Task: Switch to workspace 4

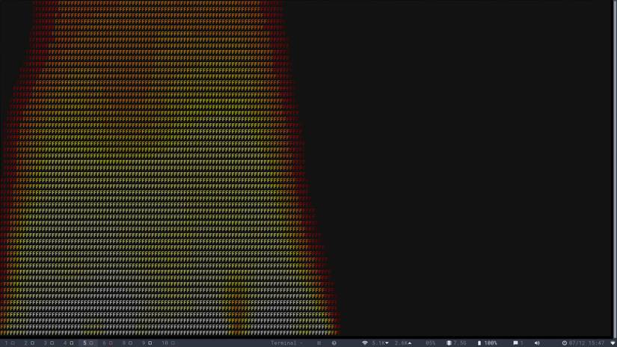Action: pyautogui.click(x=69, y=343)
